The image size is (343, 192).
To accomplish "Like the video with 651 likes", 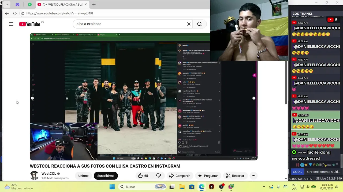I will pos(144,176).
